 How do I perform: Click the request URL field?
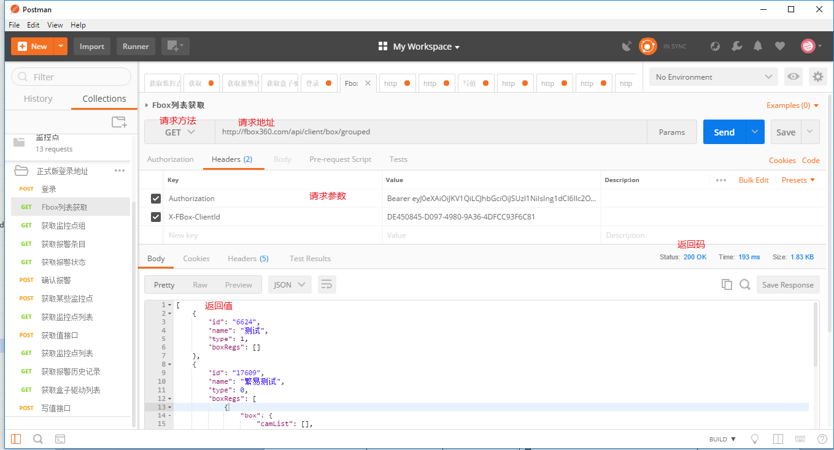point(431,132)
